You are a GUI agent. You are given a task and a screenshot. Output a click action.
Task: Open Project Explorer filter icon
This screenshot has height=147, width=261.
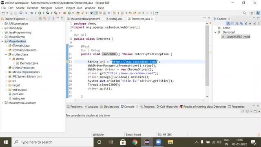coord(49,18)
